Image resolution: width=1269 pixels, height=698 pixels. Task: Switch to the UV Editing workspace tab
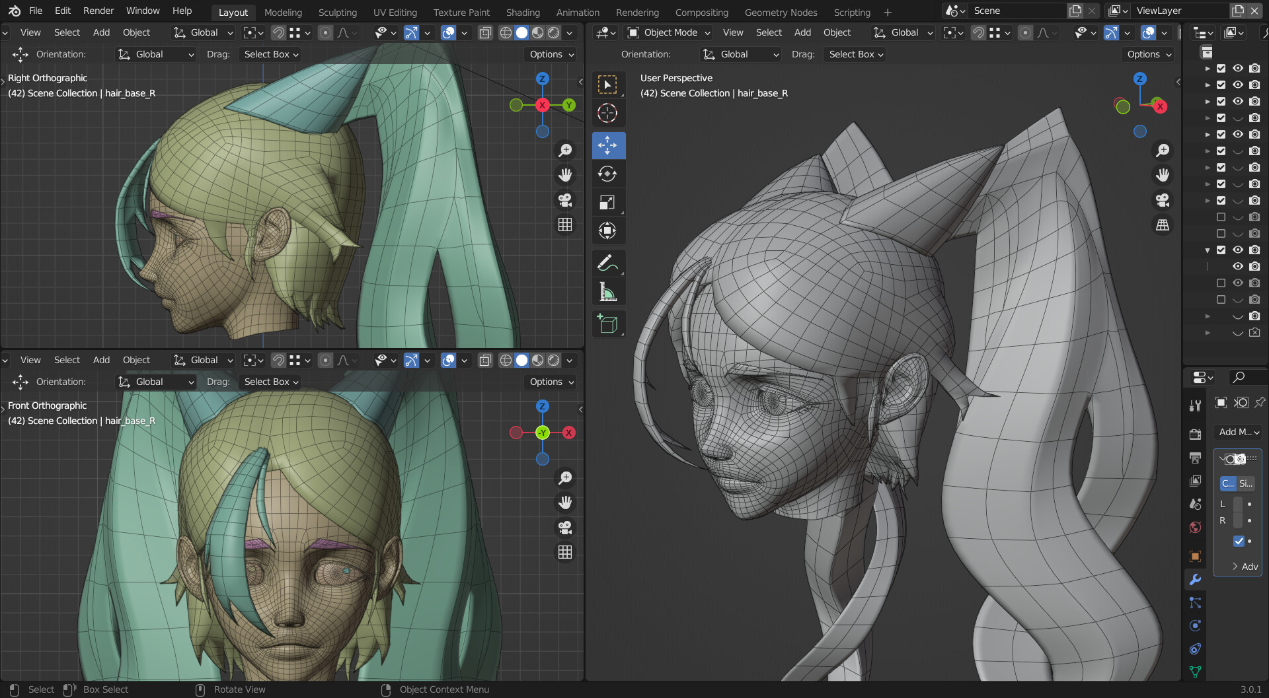(395, 12)
